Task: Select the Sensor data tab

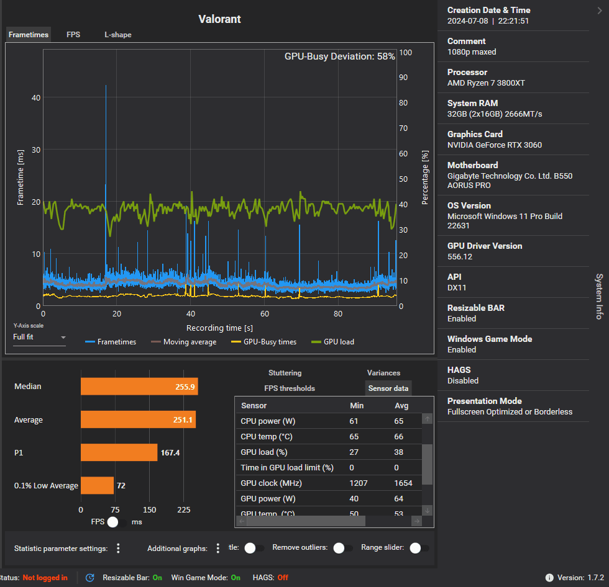Action: (x=388, y=388)
